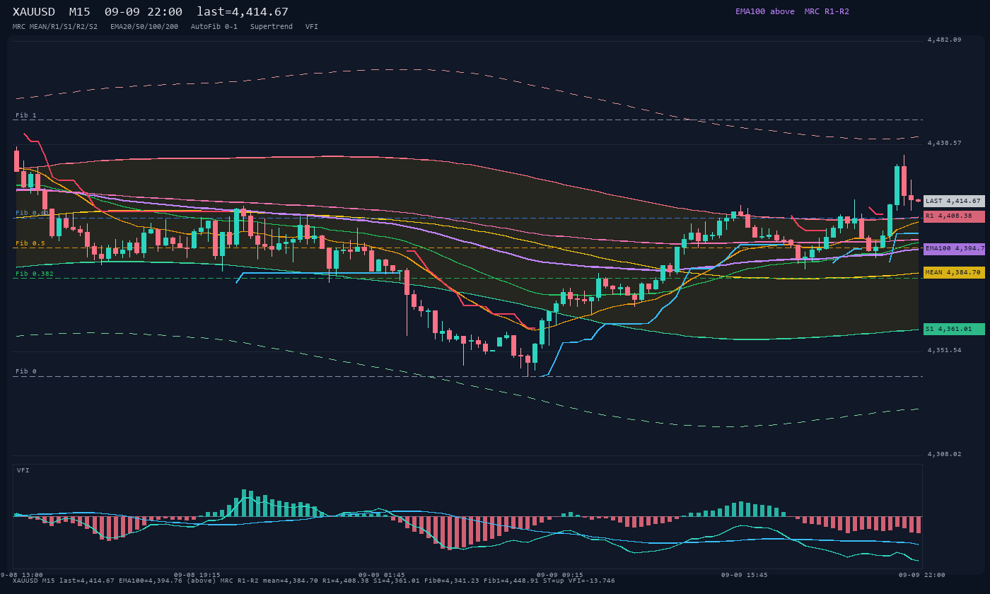Select the last=4,414.67 header value

coord(243,12)
